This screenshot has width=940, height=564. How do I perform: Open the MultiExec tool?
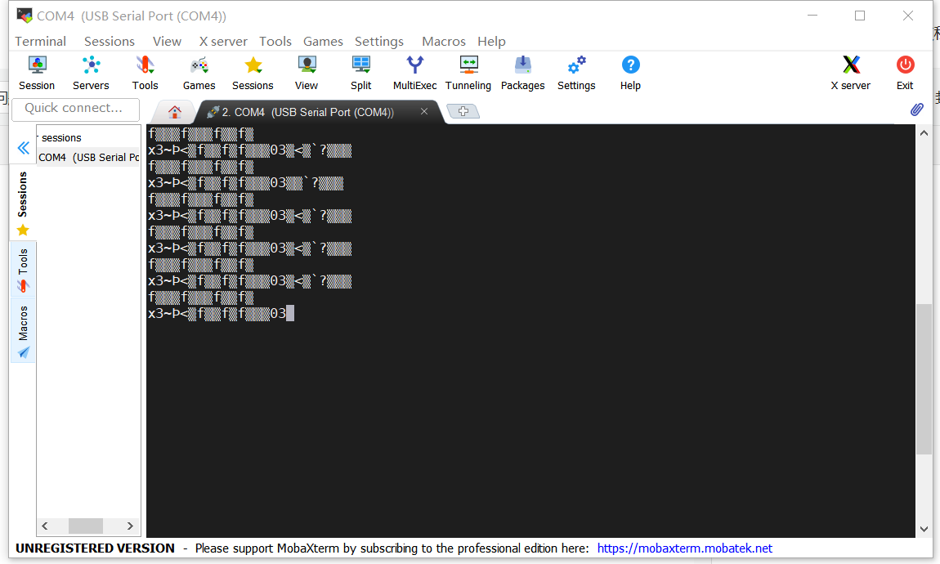(414, 65)
